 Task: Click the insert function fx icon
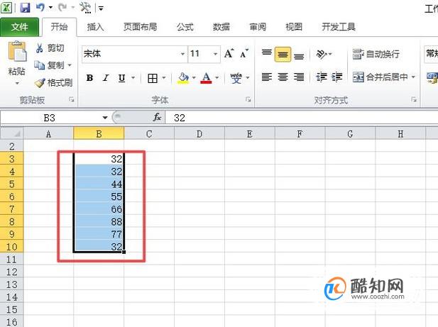point(158,117)
